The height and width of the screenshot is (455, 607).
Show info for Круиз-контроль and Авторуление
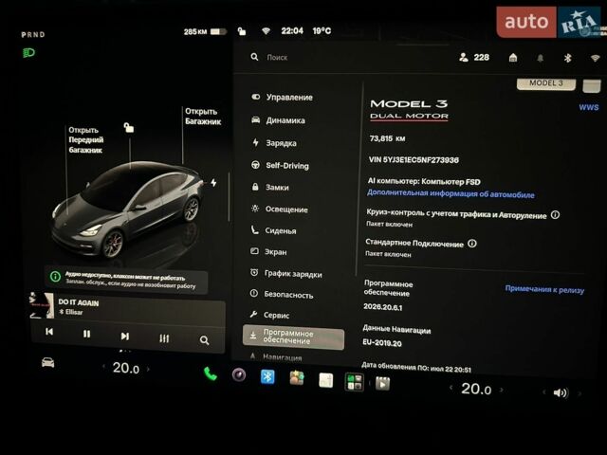[555, 215]
